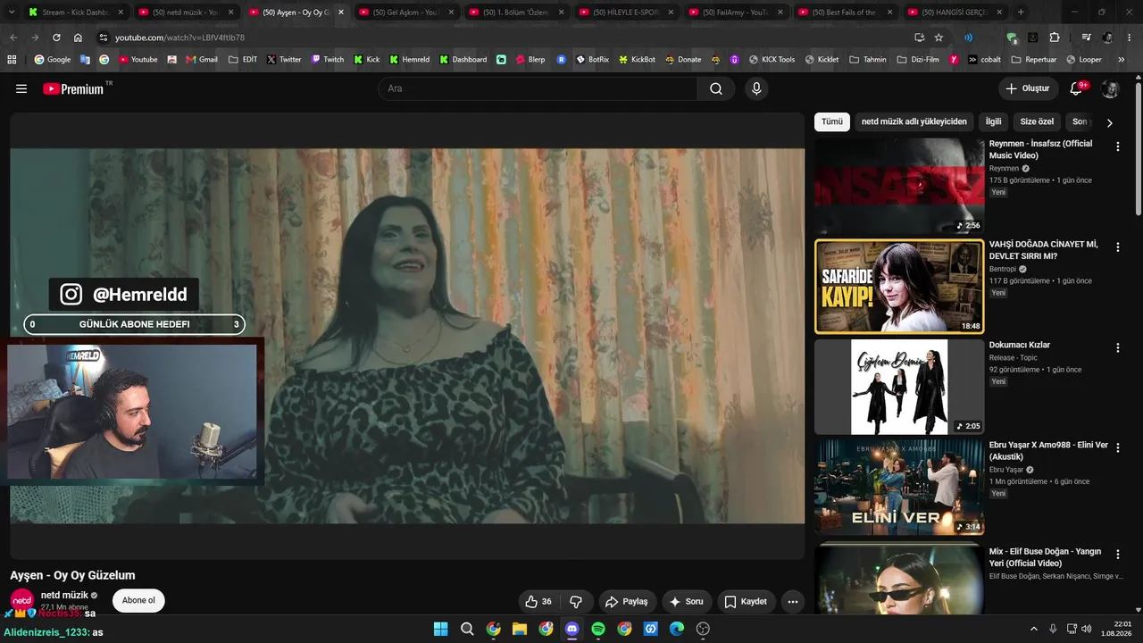
Task: Open the KICK Tools bookmark
Action: point(772,60)
